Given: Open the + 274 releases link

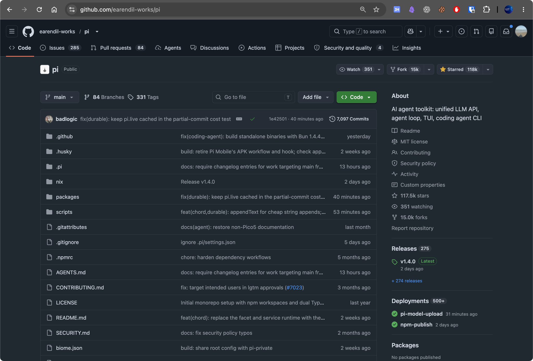Looking at the screenshot, I should point(407,281).
